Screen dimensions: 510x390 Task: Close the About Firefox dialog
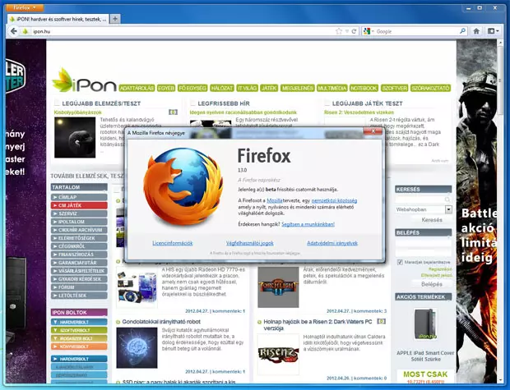pyautogui.click(x=373, y=131)
